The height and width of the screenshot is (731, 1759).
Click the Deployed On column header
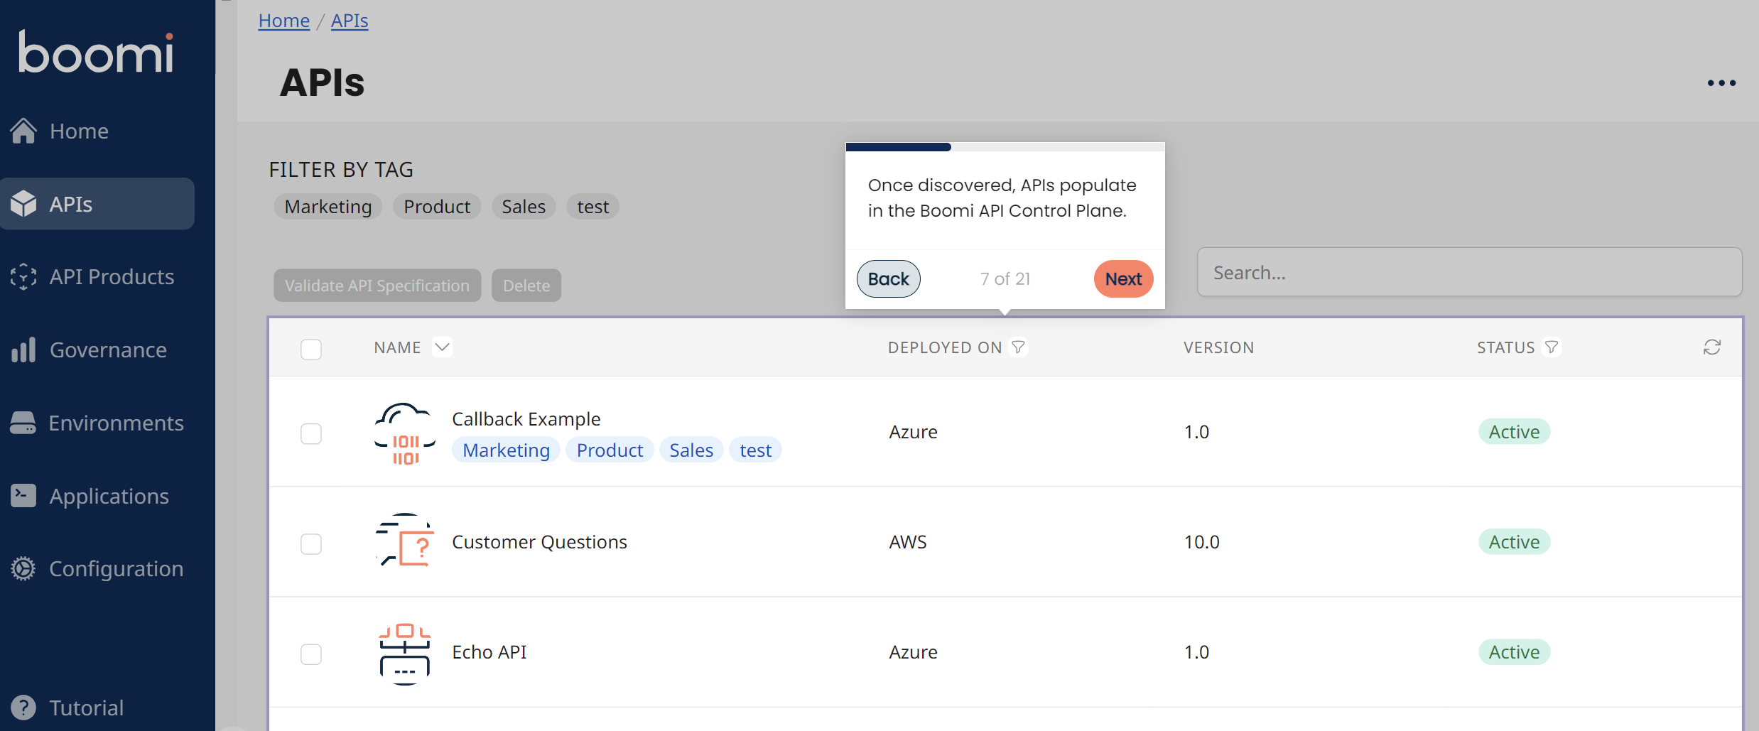coord(945,347)
